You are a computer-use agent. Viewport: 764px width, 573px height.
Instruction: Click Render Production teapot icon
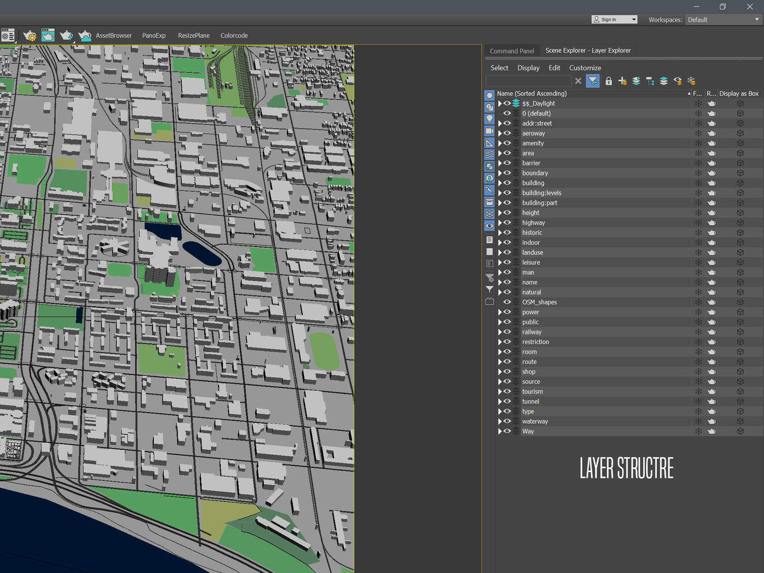pyautogui.click(x=66, y=36)
